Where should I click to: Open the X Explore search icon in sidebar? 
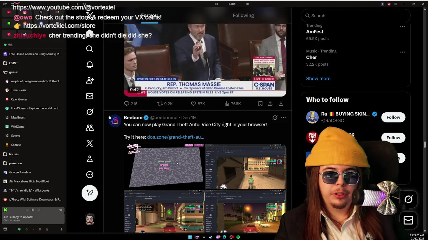tap(90, 49)
